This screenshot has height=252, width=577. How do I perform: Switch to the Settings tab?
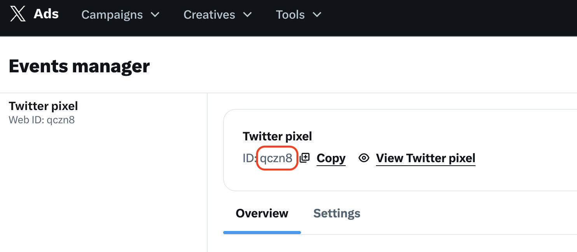(x=337, y=213)
